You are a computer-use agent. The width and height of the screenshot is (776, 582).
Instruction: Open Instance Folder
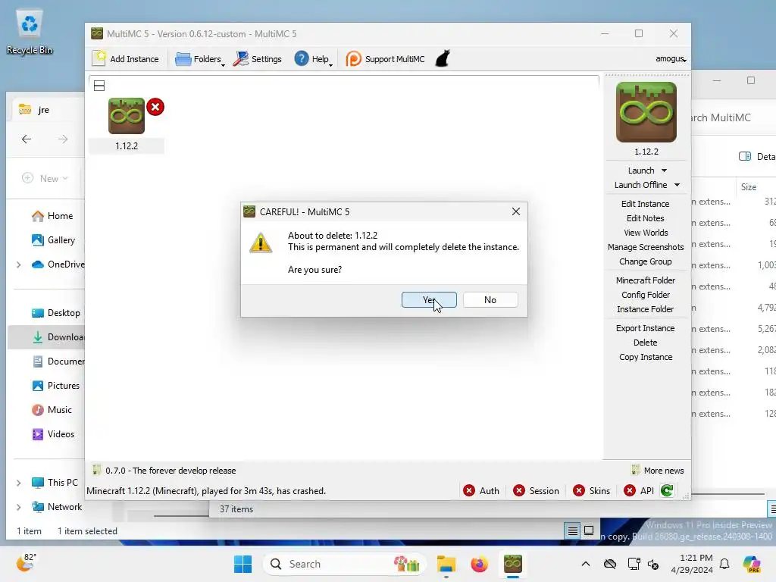coord(646,309)
